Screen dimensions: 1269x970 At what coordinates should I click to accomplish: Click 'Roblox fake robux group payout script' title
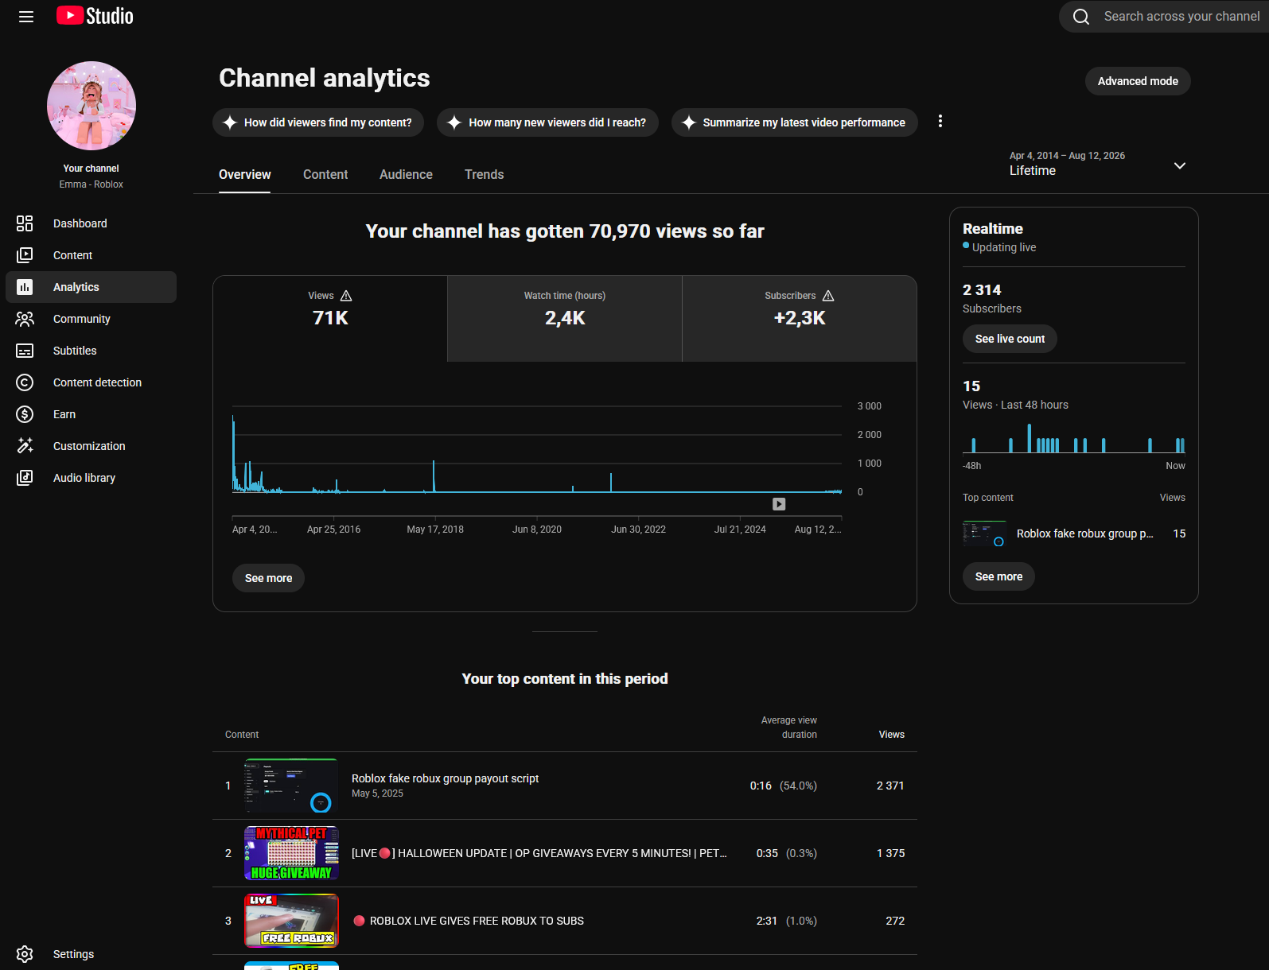tap(445, 778)
